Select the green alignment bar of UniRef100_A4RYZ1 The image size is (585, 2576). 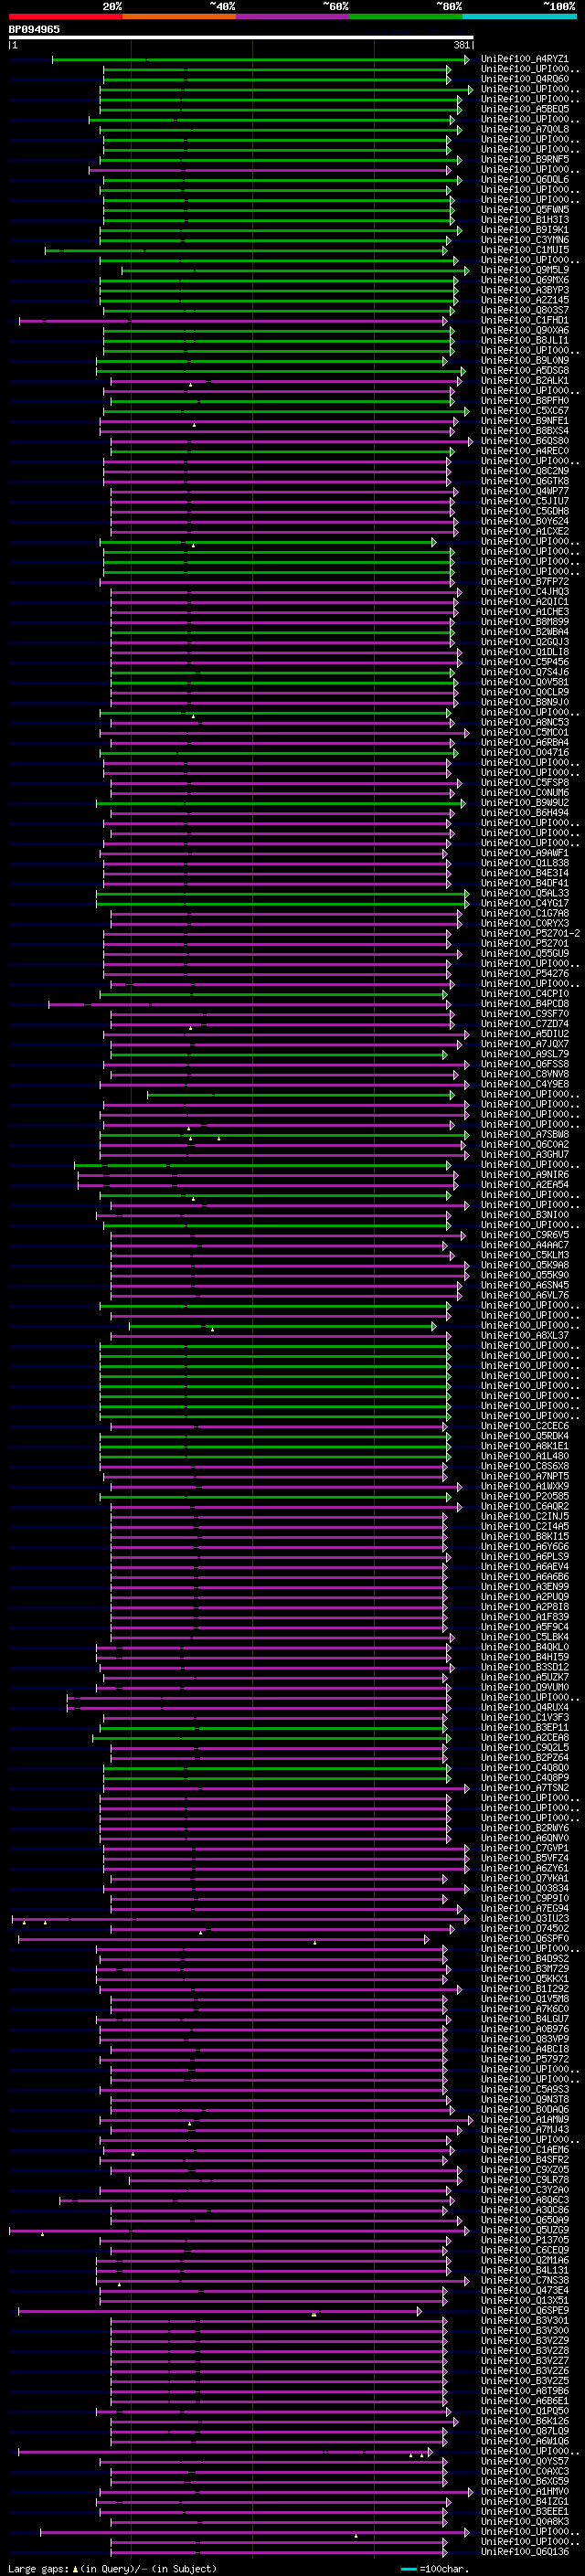pyautogui.click(x=260, y=60)
